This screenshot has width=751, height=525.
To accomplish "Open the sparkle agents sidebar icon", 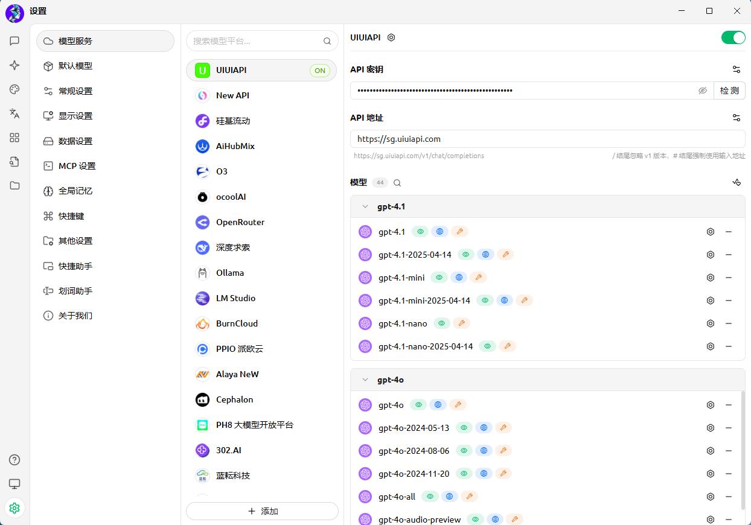I will point(14,65).
